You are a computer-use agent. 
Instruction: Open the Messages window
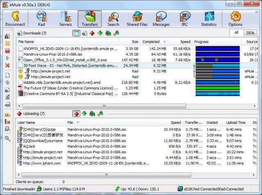coord(161,19)
